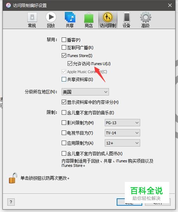Close the 访问限制偏好设置 dialog window
The width and height of the screenshot is (178, 212).
[170, 5]
